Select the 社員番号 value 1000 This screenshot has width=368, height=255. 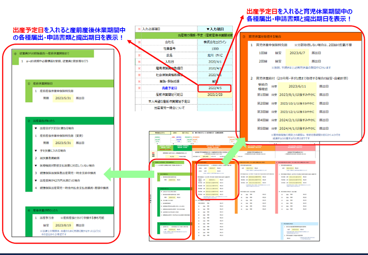(215, 49)
